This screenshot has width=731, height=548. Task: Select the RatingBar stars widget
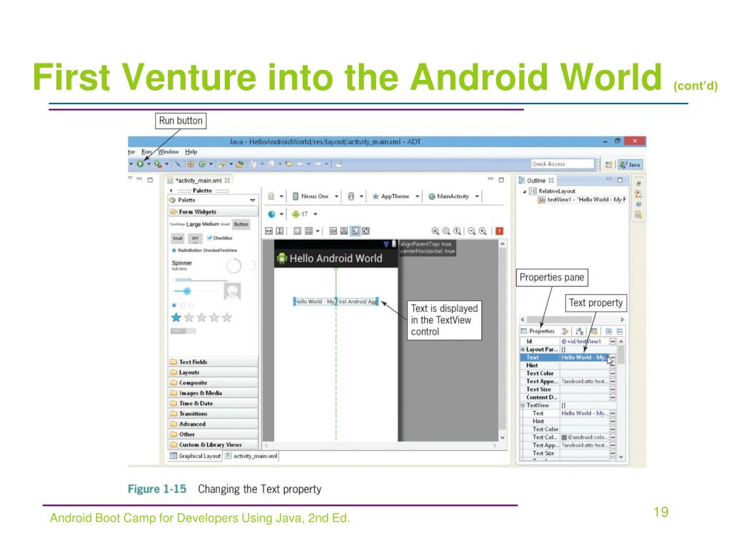[x=201, y=318]
